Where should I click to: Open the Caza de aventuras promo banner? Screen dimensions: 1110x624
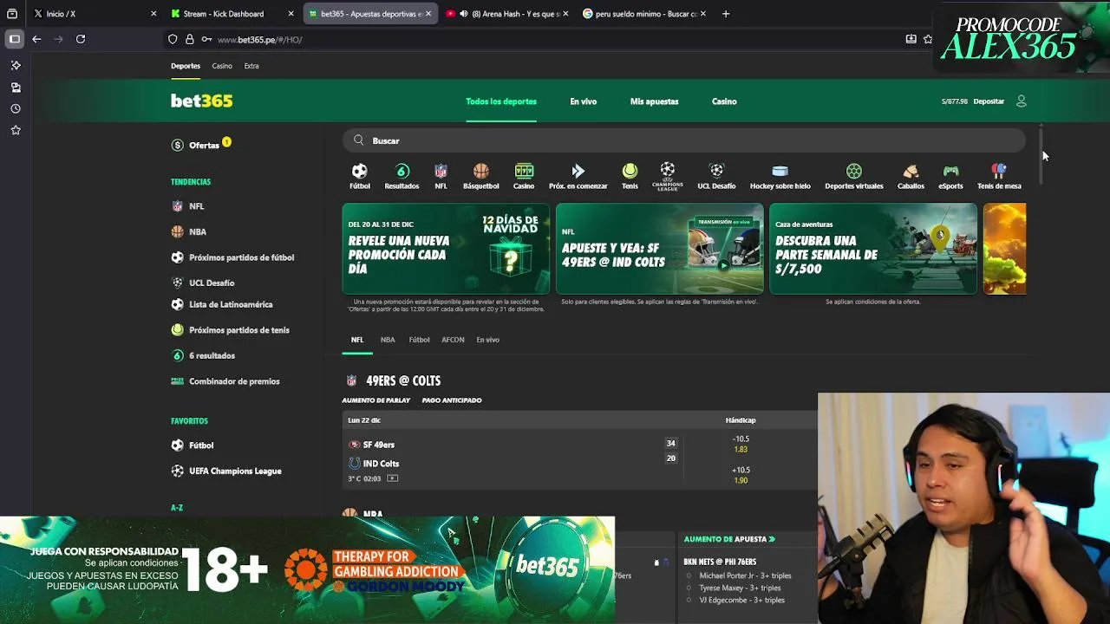pos(873,250)
